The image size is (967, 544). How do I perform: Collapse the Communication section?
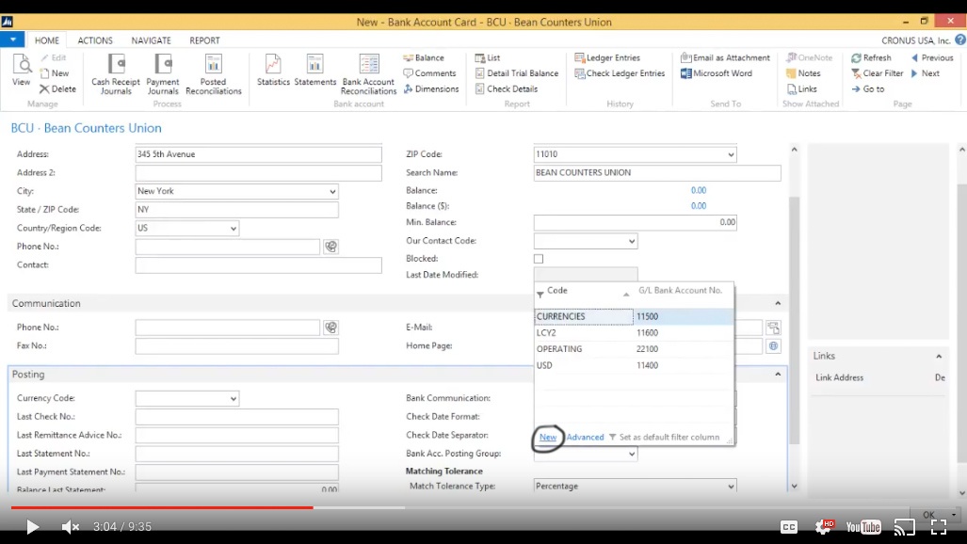click(x=778, y=303)
